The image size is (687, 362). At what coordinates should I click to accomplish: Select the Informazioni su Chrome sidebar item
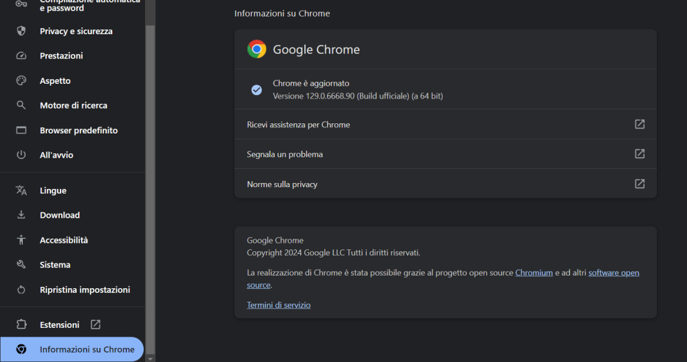[87, 349]
